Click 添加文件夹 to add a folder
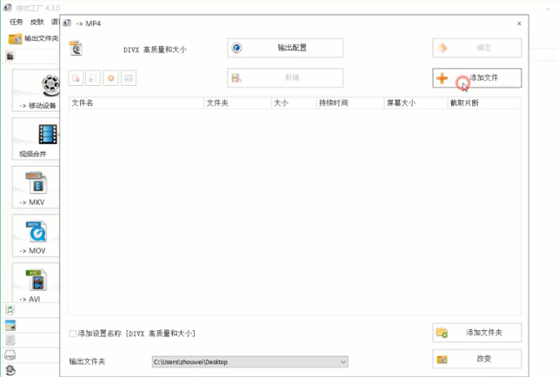The height and width of the screenshot is (377, 558). pyautogui.click(x=477, y=333)
